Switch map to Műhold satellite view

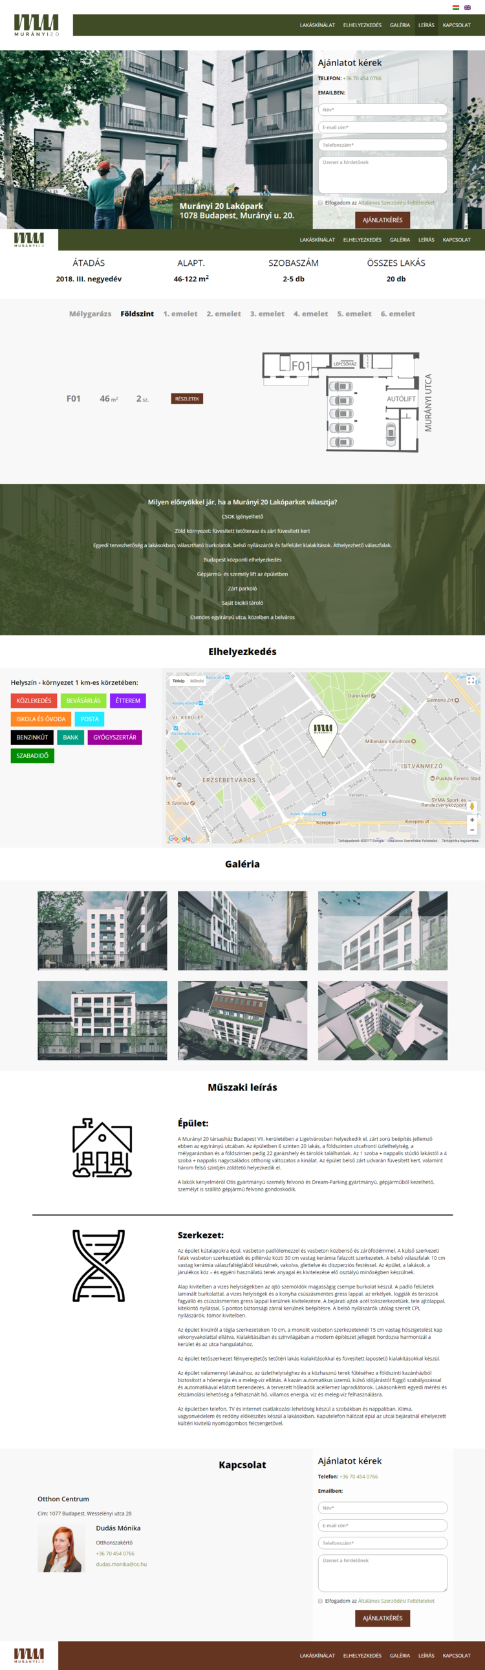[x=197, y=680]
